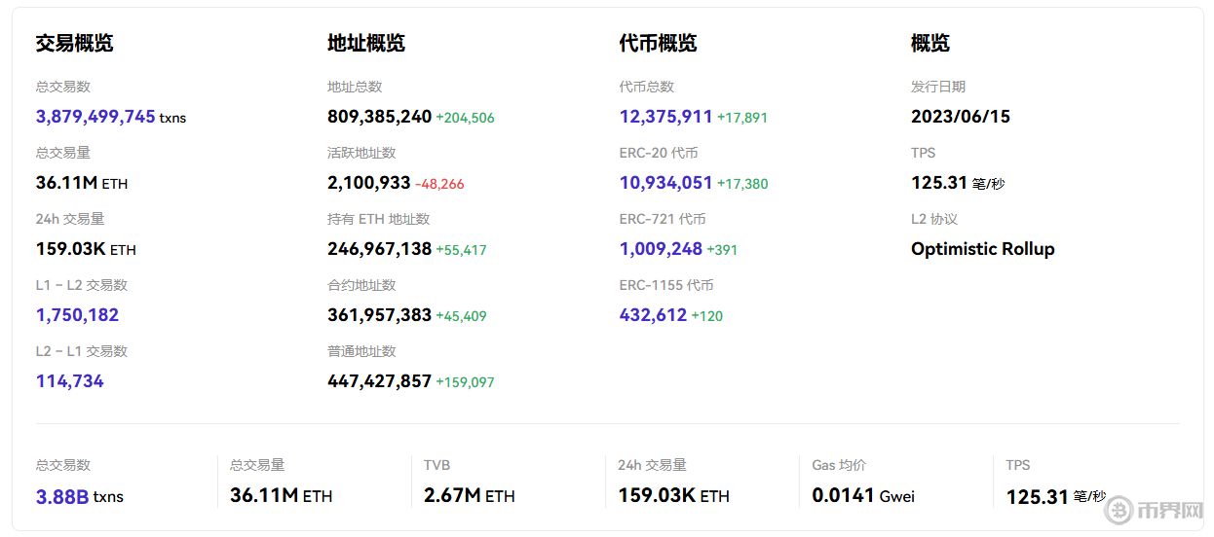Screen dimensions: 1214x537
Task: Open total transactions link 3,879,499,745
Action: (95, 117)
